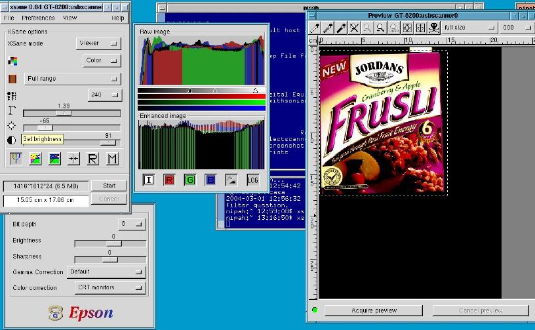535x330 pixels.
Task: Click the store enhancement M button
Action: coord(112,158)
